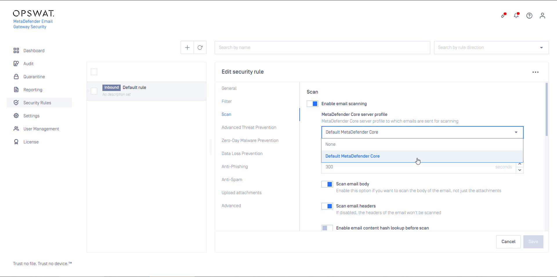The image size is (557, 277).
Task: Select None from the server profile list
Action: (x=330, y=144)
